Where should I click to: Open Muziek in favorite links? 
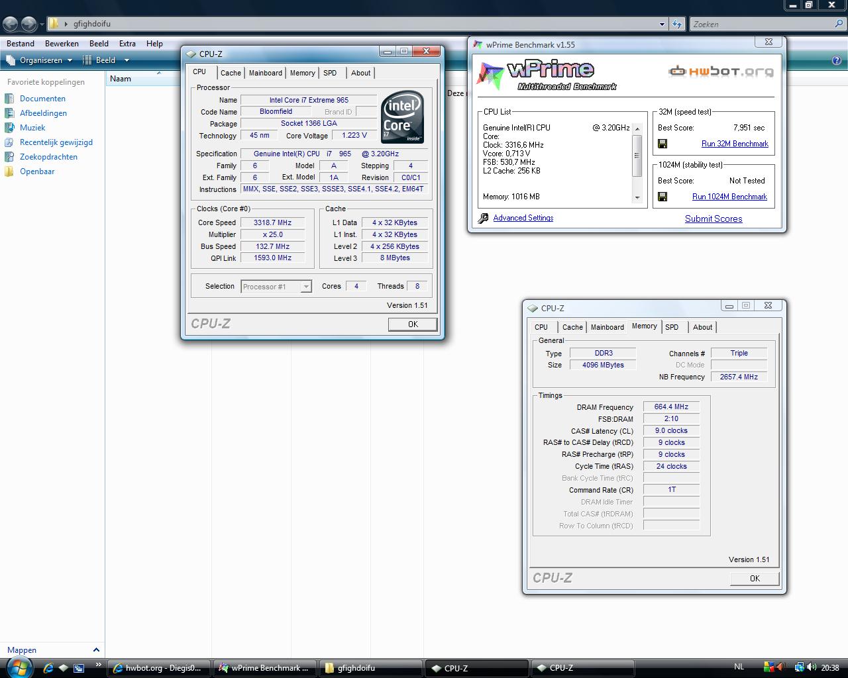tap(32, 128)
